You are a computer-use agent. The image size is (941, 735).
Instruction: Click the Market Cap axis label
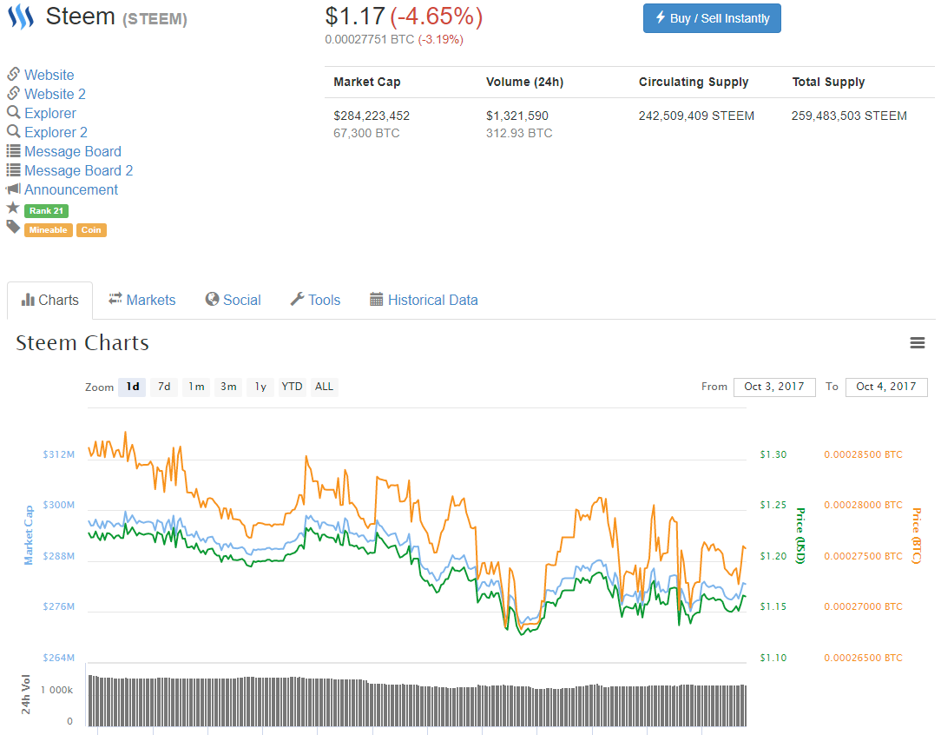28,535
